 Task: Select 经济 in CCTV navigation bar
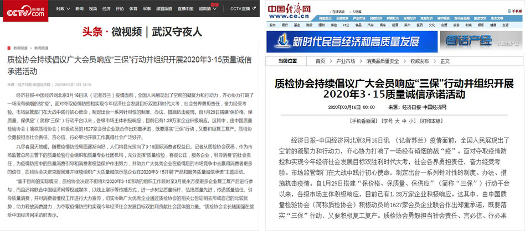[x=106, y=9]
